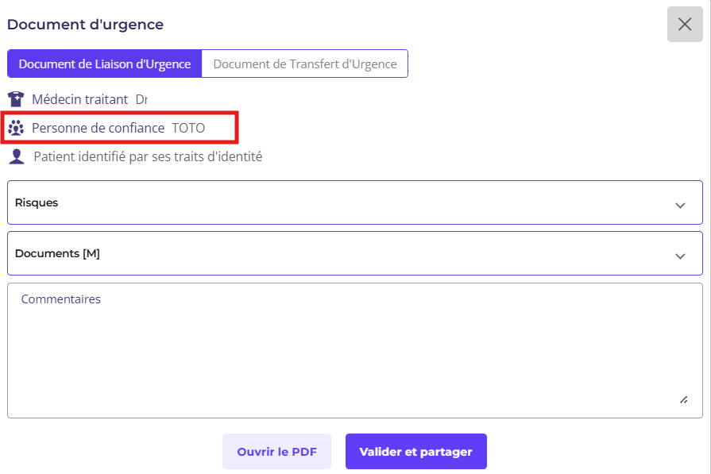This screenshot has height=474, width=711.
Task: Expand the Documents [M] chevron
Action: pos(680,256)
